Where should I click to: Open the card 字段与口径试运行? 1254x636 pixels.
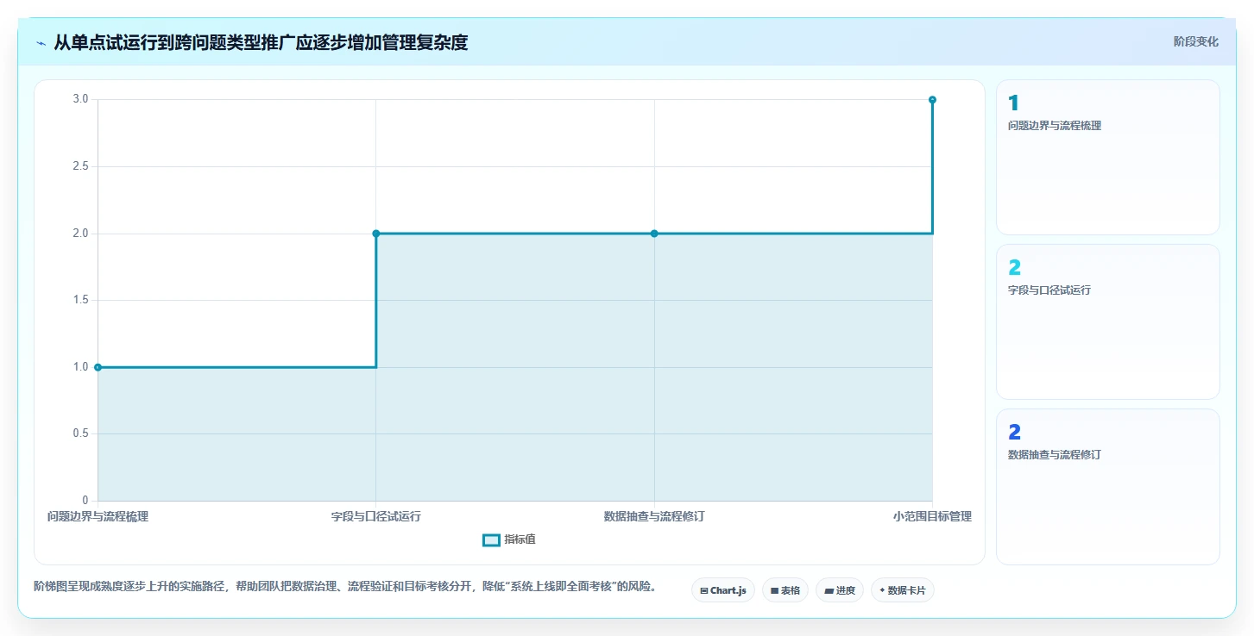(1108, 321)
